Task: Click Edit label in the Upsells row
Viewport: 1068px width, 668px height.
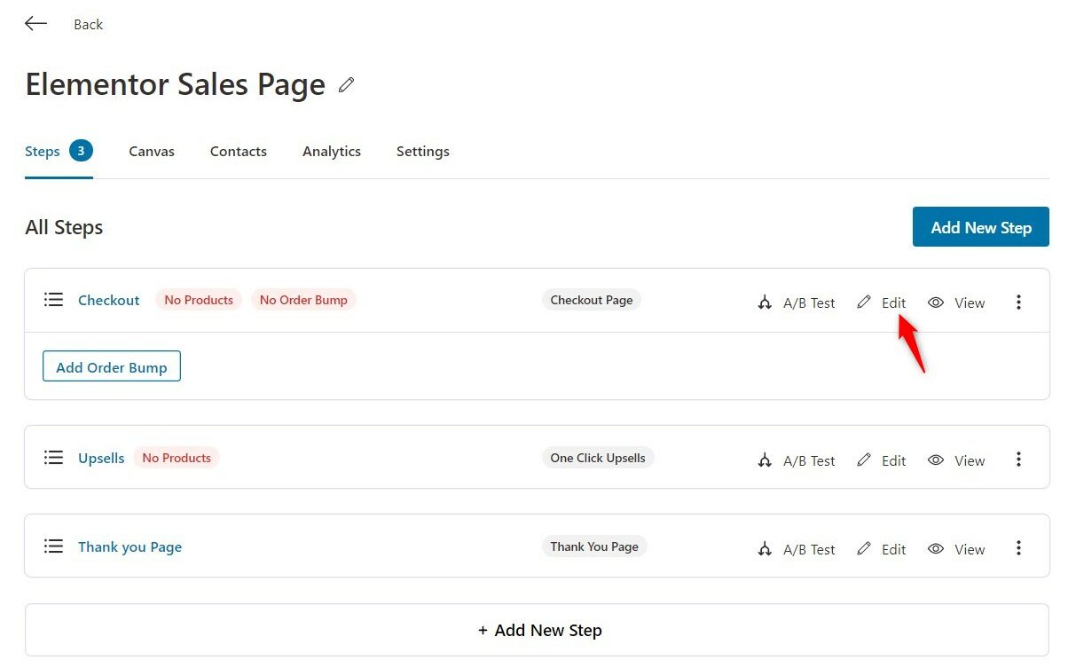Action: click(894, 461)
